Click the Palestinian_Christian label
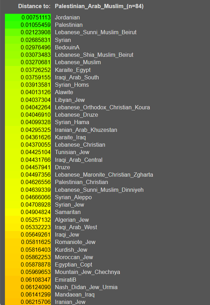This screenshot has height=305, width=210. 81,182
